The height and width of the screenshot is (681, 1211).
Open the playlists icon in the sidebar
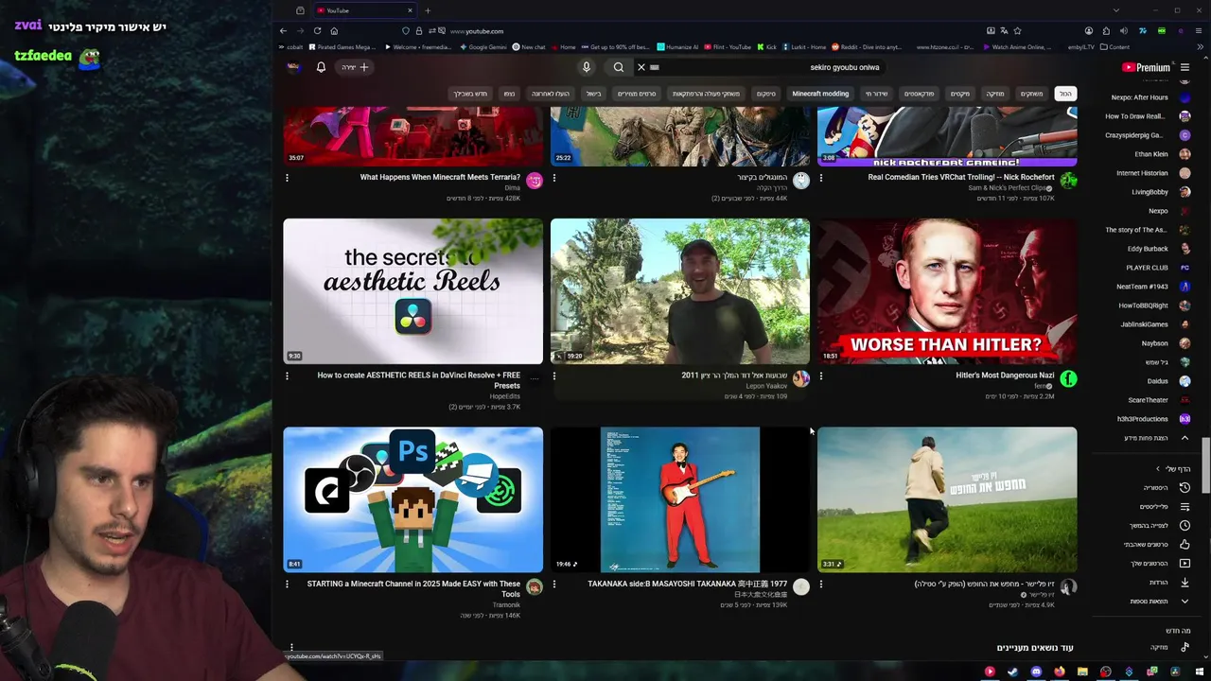[1185, 507]
